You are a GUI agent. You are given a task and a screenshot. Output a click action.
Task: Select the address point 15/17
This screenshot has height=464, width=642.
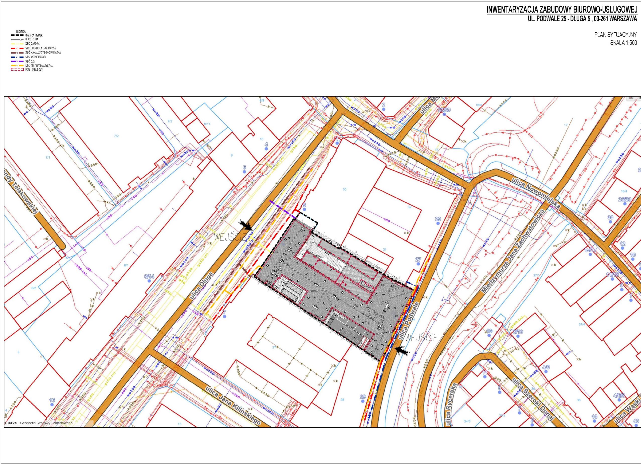590,254
